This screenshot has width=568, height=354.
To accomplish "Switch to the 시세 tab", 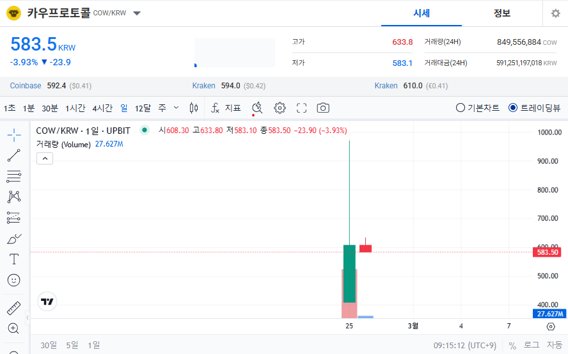I will click(422, 13).
